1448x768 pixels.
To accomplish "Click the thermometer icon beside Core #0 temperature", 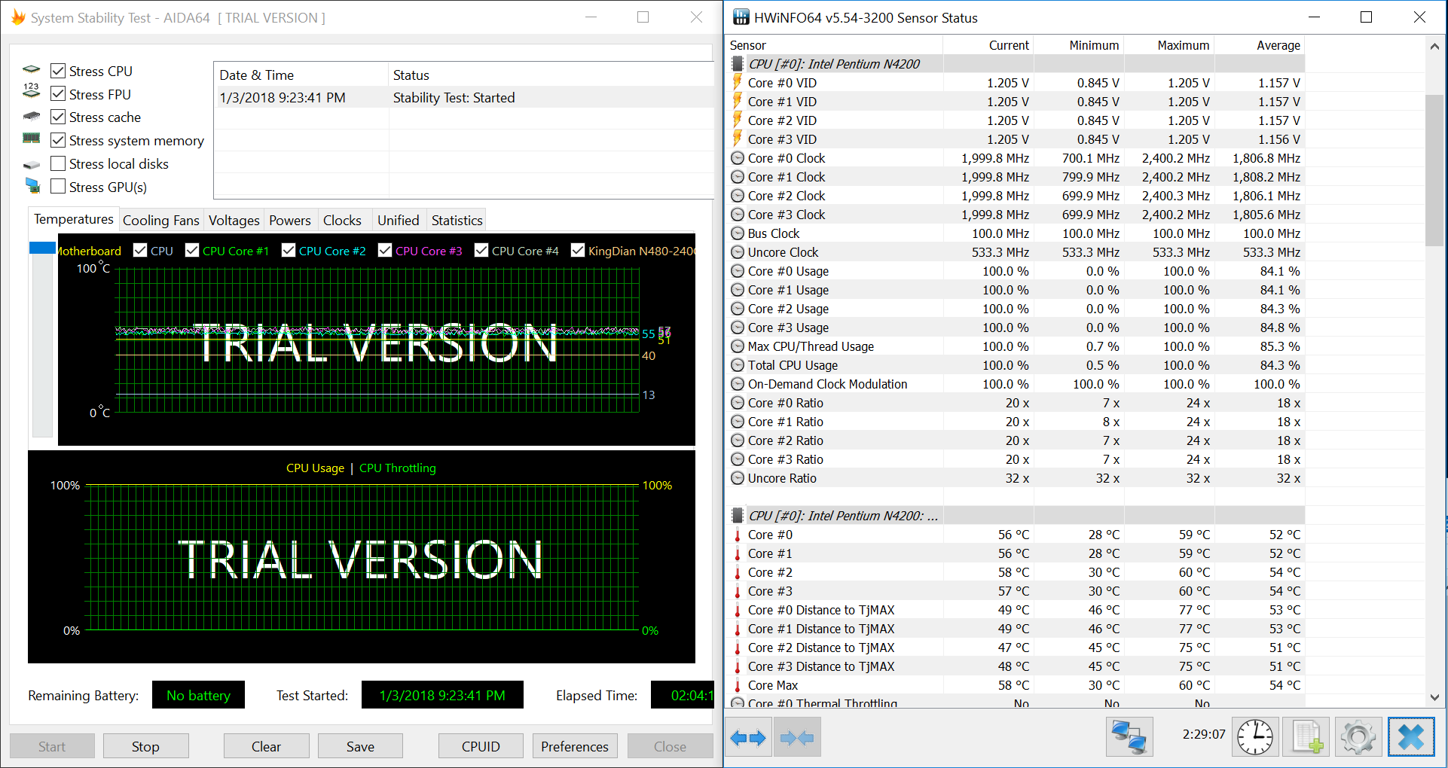I will tap(738, 535).
